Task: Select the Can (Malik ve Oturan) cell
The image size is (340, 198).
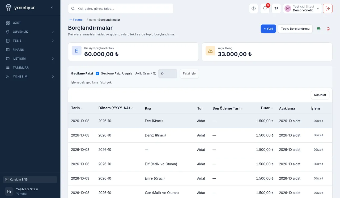Action: (162, 193)
